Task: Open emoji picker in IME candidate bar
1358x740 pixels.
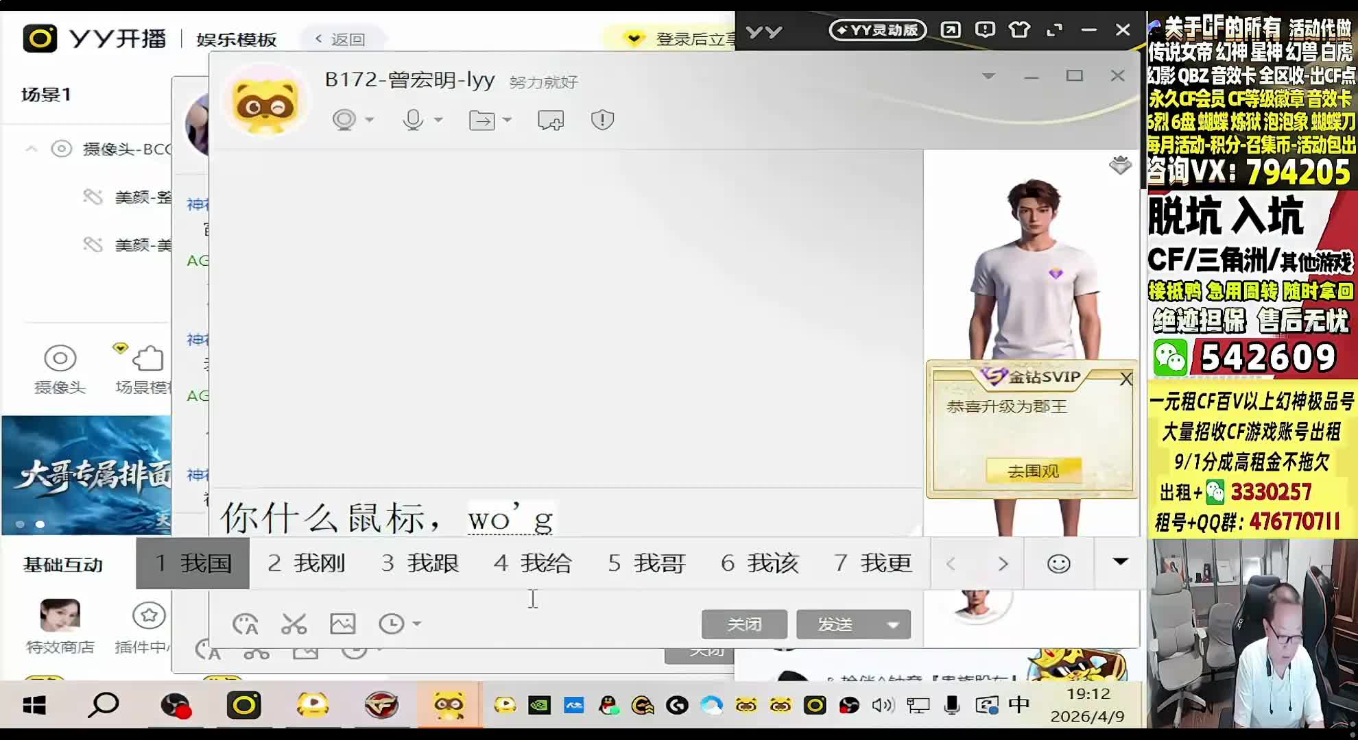Action: (x=1058, y=563)
